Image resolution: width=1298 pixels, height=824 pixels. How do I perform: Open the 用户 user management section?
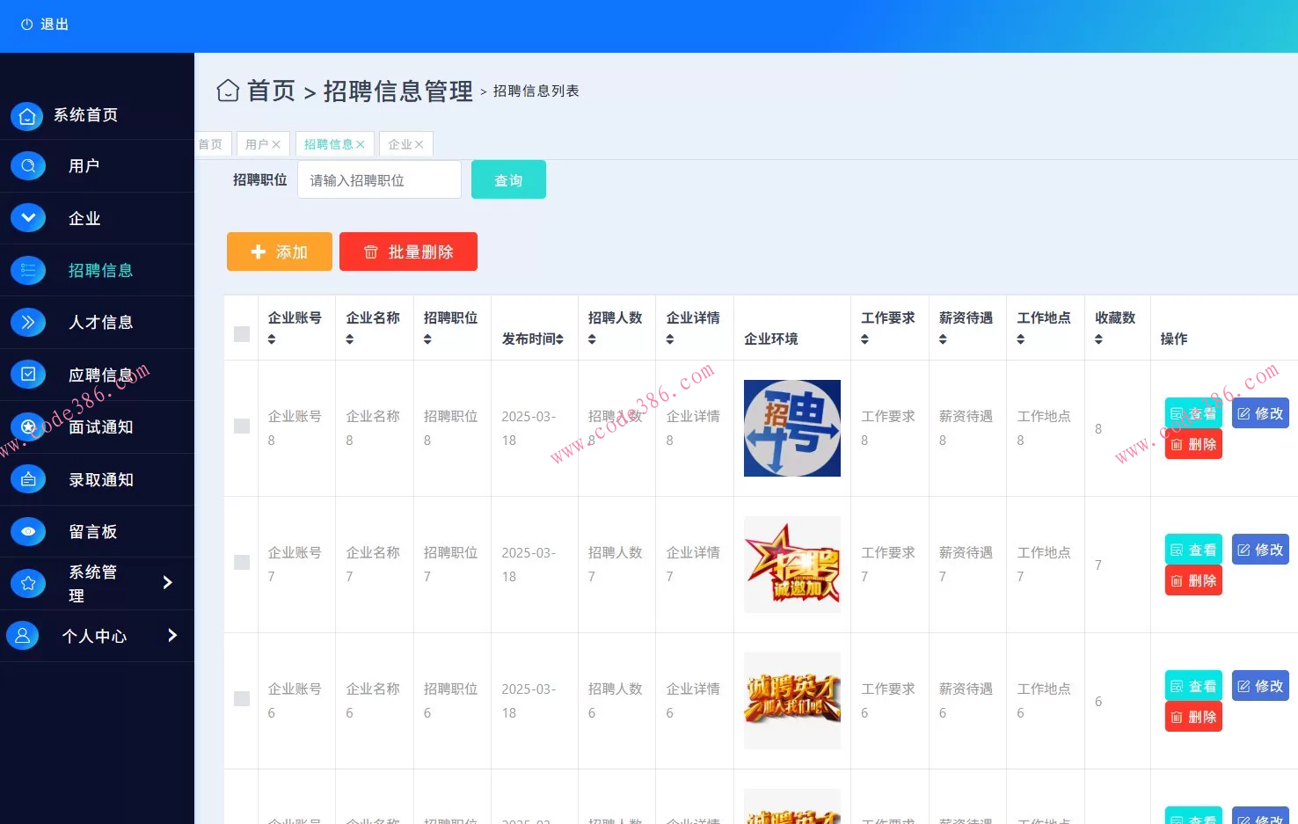click(x=27, y=165)
